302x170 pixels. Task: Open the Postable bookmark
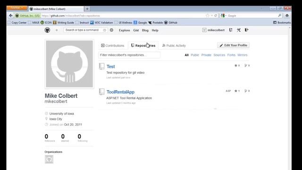click(155, 23)
